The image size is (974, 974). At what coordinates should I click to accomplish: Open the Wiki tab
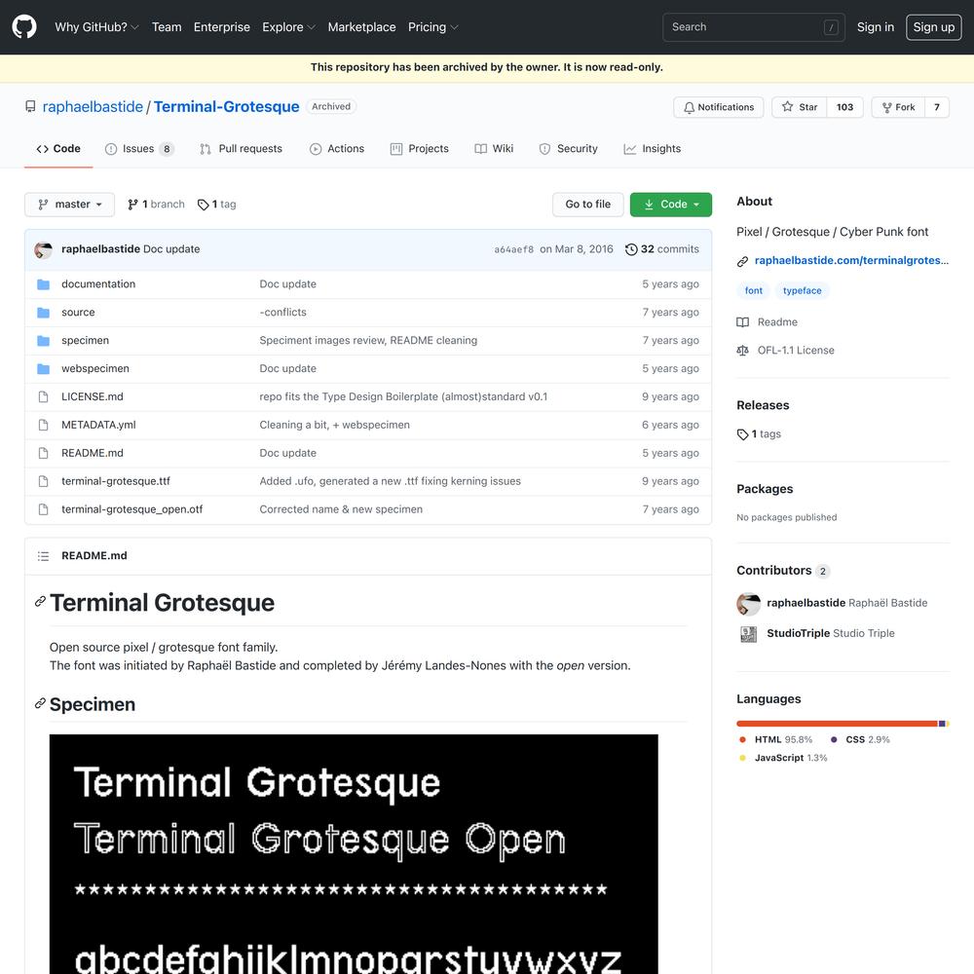coord(494,149)
